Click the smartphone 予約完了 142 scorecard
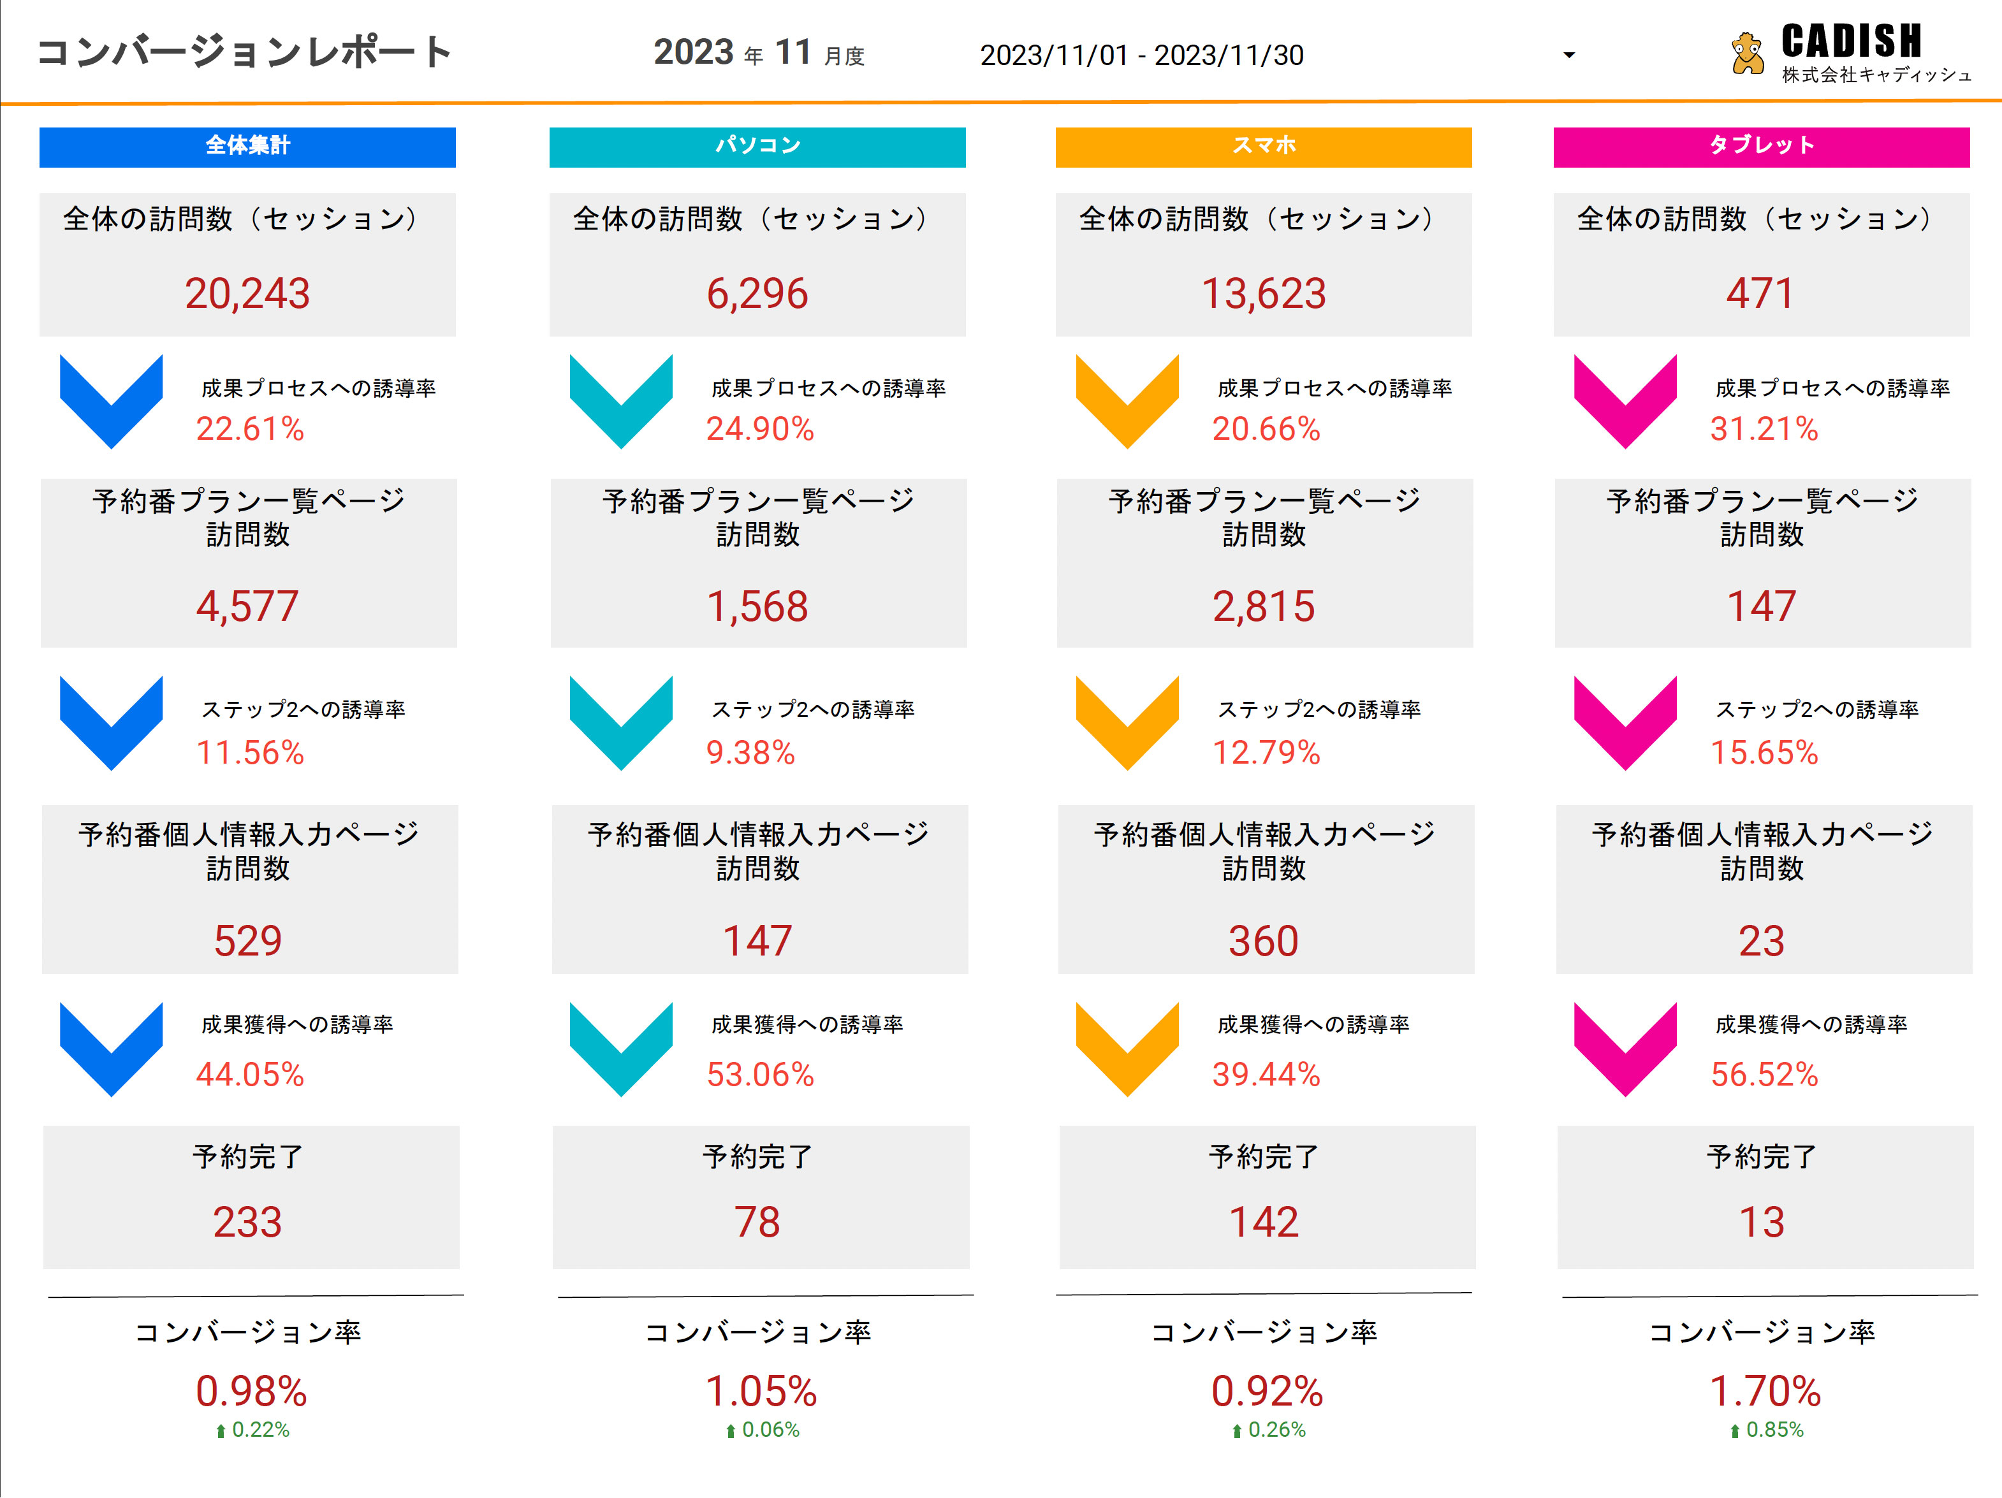Image resolution: width=2002 pixels, height=1498 pixels. (1266, 1196)
